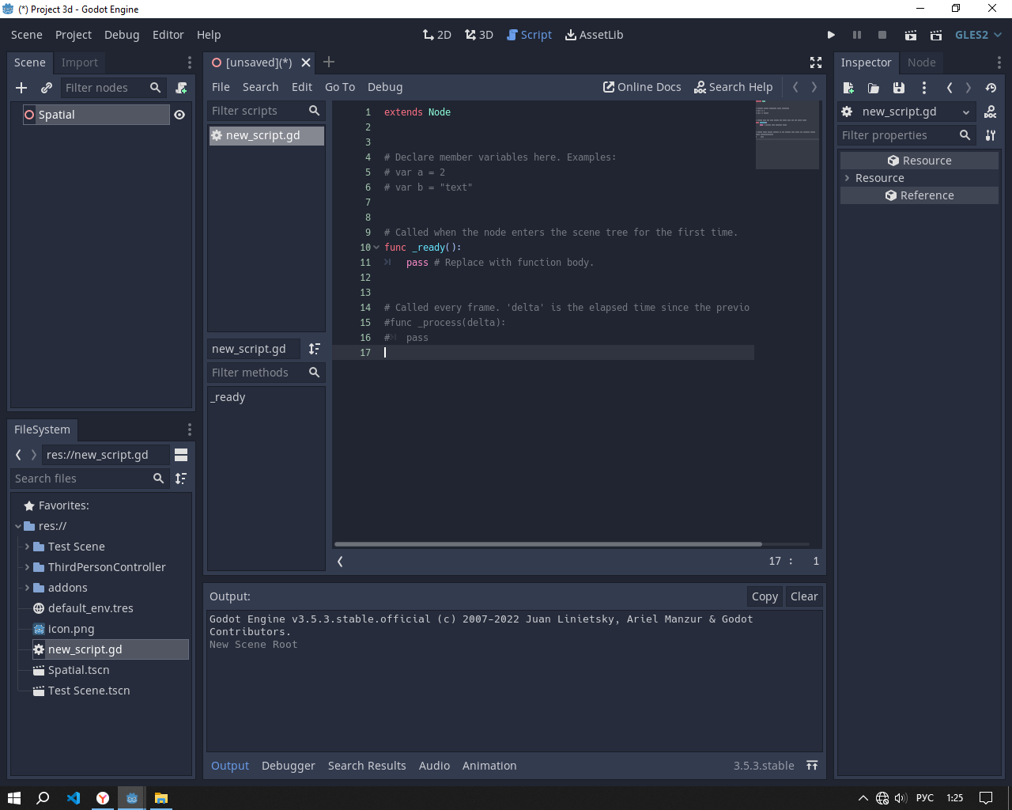This screenshot has width=1012, height=810.
Task: Open the GLES2 renderer dropdown
Action: click(978, 35)
